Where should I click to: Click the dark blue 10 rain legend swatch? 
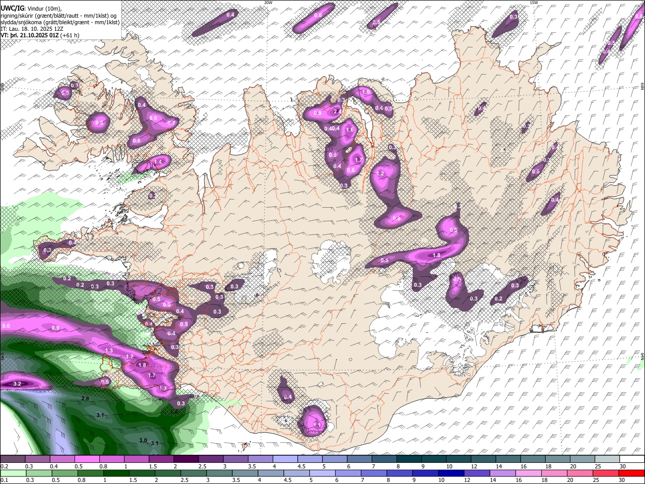(451, 473)
